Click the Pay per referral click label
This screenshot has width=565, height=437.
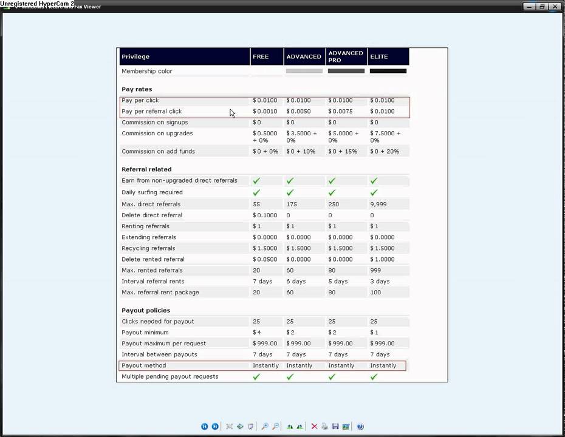tap(152, 111)
